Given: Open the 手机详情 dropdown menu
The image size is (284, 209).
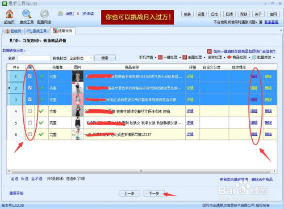Looking at the screenshot, I should [x=148, y=57].
